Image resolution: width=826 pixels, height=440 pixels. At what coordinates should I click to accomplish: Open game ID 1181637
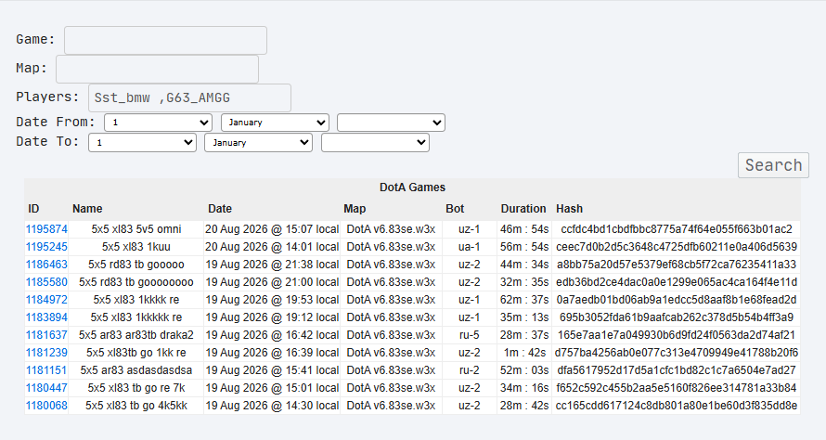46,335
